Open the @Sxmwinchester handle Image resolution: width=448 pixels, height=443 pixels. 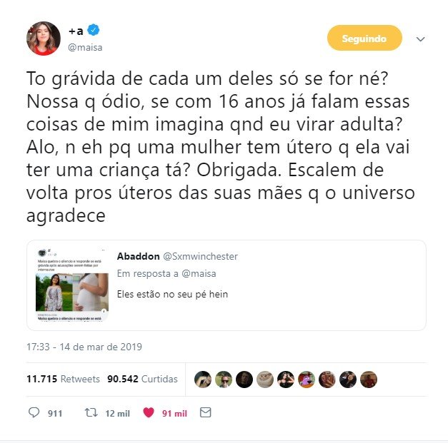(x=200, y=256)
